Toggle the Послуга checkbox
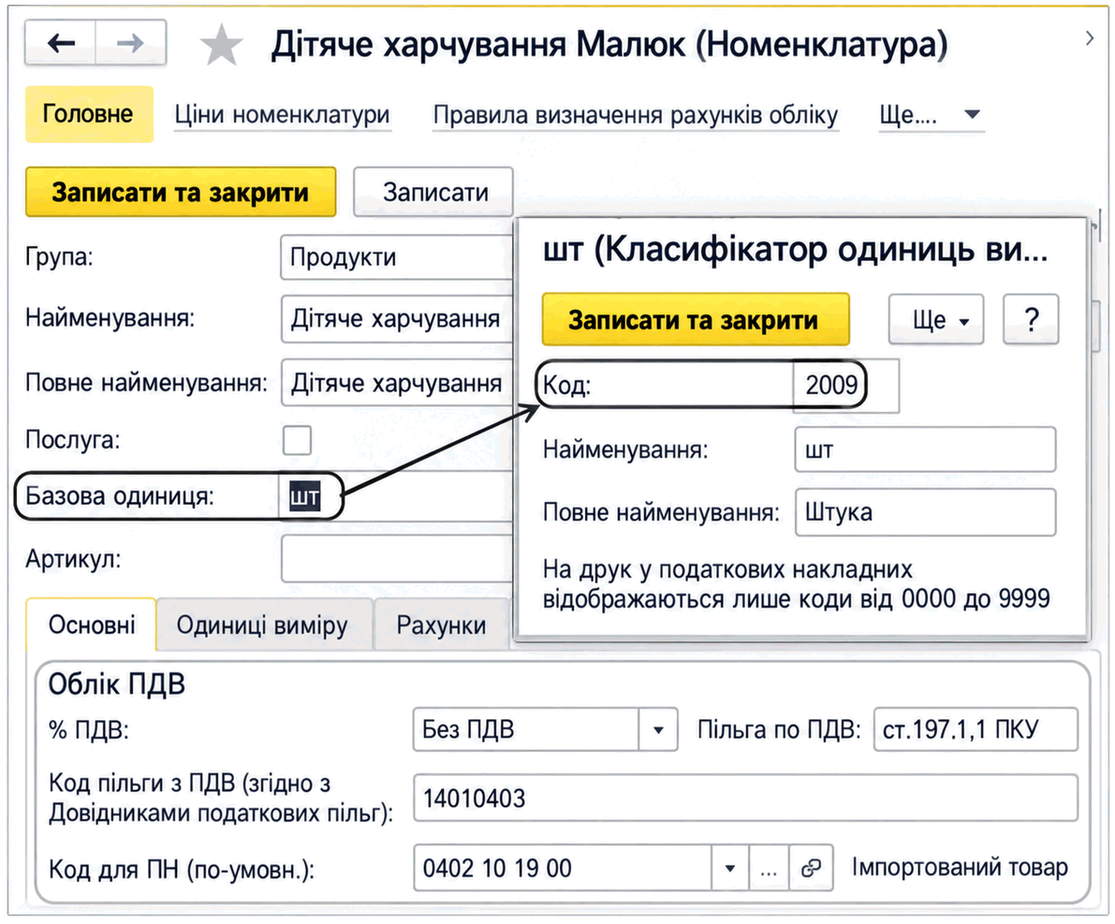The width and height of the screenshot is (1115, 924). click(x=297, y=440)
